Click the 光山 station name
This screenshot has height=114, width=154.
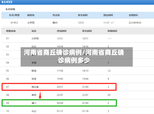click(34, 111)
